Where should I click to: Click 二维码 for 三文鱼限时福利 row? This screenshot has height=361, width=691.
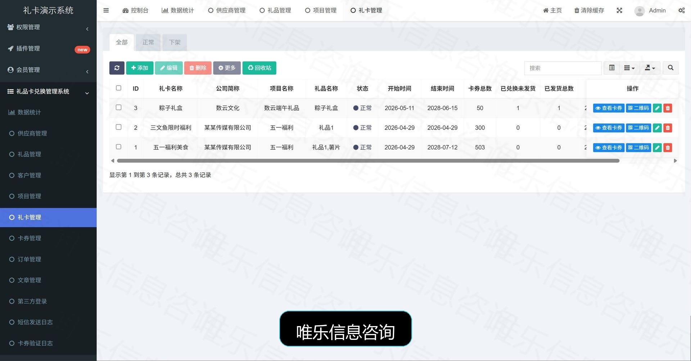(638, 128)
